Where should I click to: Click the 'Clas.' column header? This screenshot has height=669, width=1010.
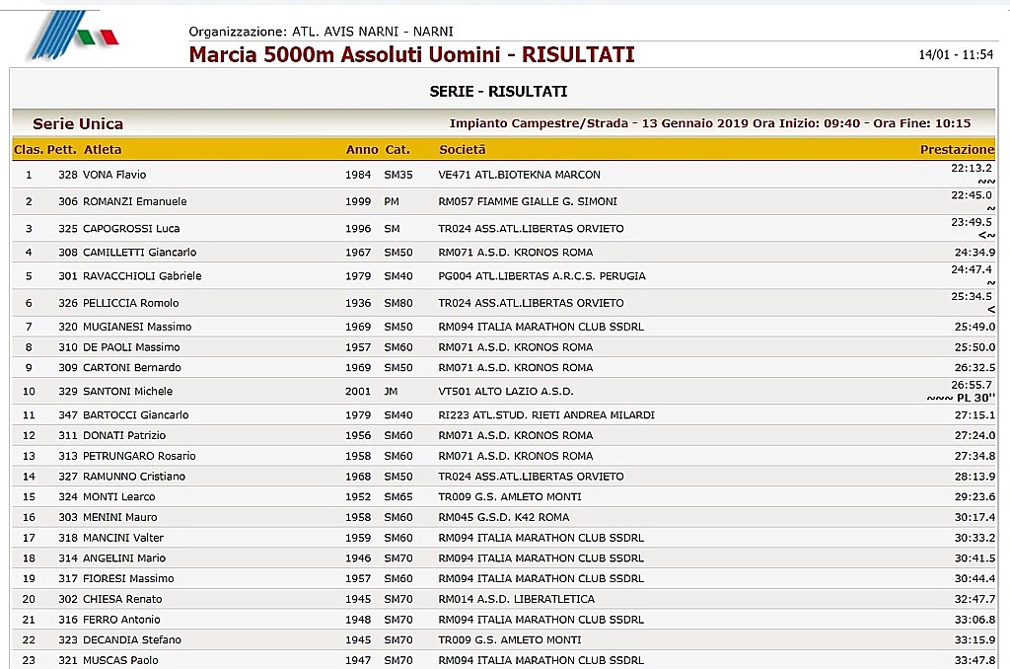coord(29,150)
